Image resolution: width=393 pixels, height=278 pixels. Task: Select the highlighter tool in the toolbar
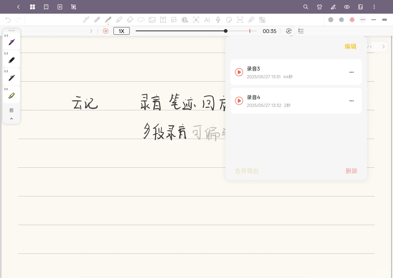119,20
